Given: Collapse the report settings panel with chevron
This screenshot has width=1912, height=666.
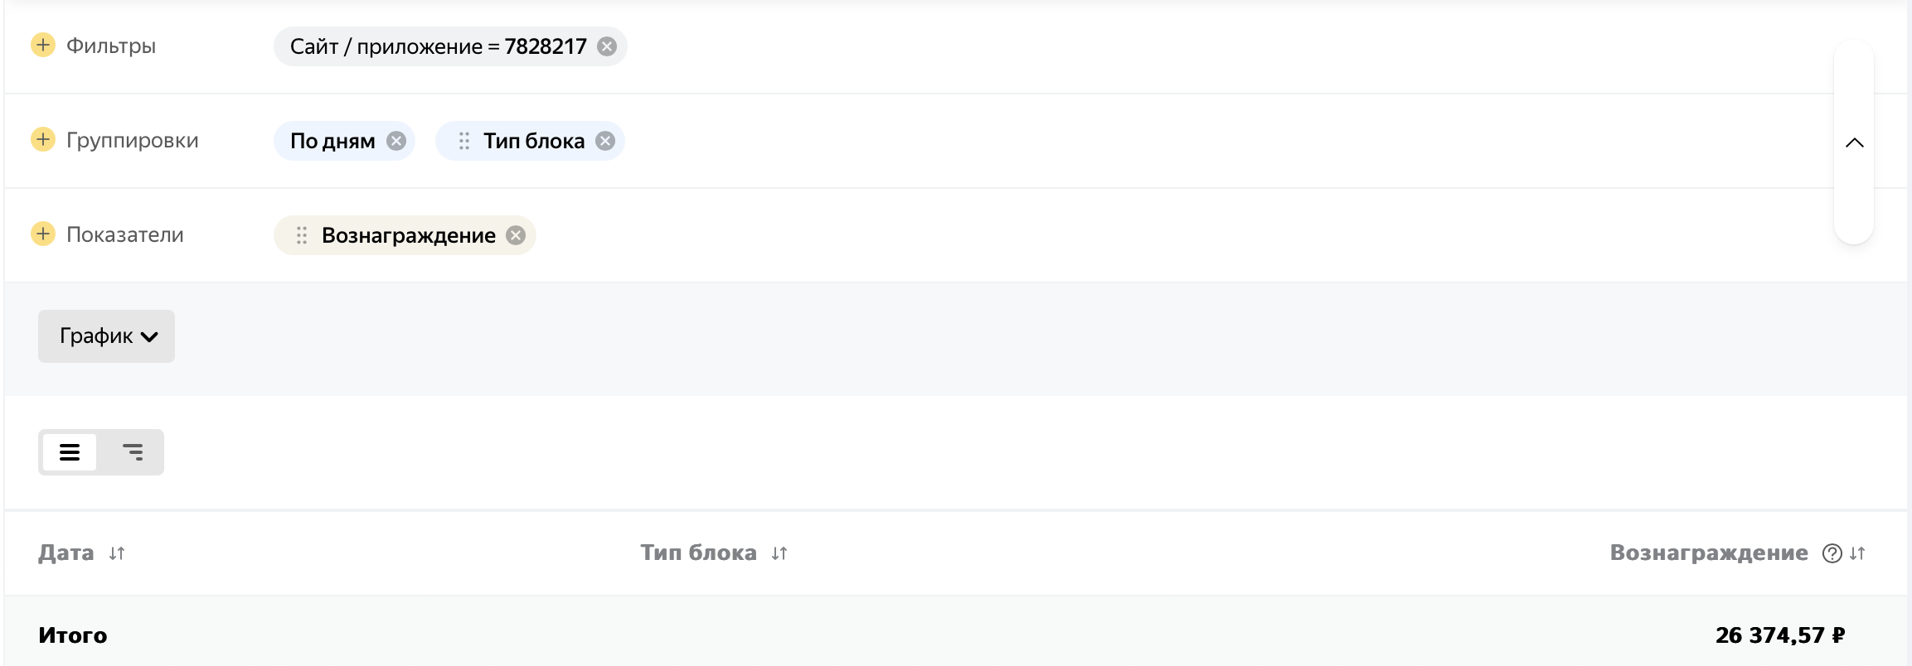Looking at the screenshot, I should tap(1854, 142).
